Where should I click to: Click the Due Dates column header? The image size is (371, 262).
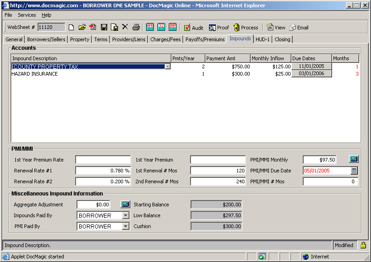311,58
